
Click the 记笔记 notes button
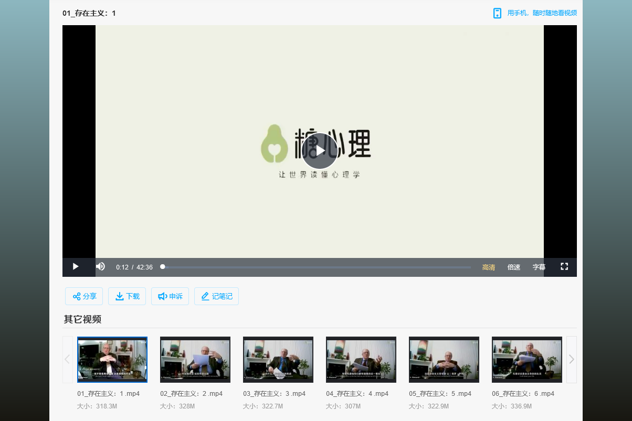pyautogui.click(x=216, y=296)
